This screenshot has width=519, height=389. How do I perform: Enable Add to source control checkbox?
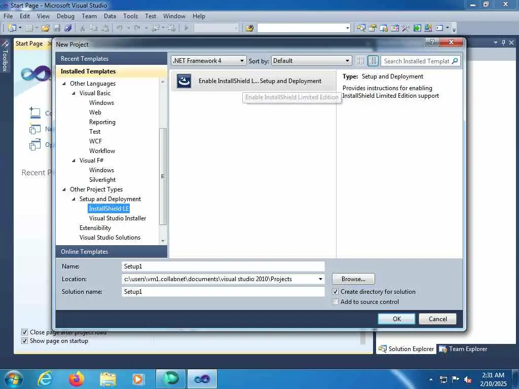(336, 302)
